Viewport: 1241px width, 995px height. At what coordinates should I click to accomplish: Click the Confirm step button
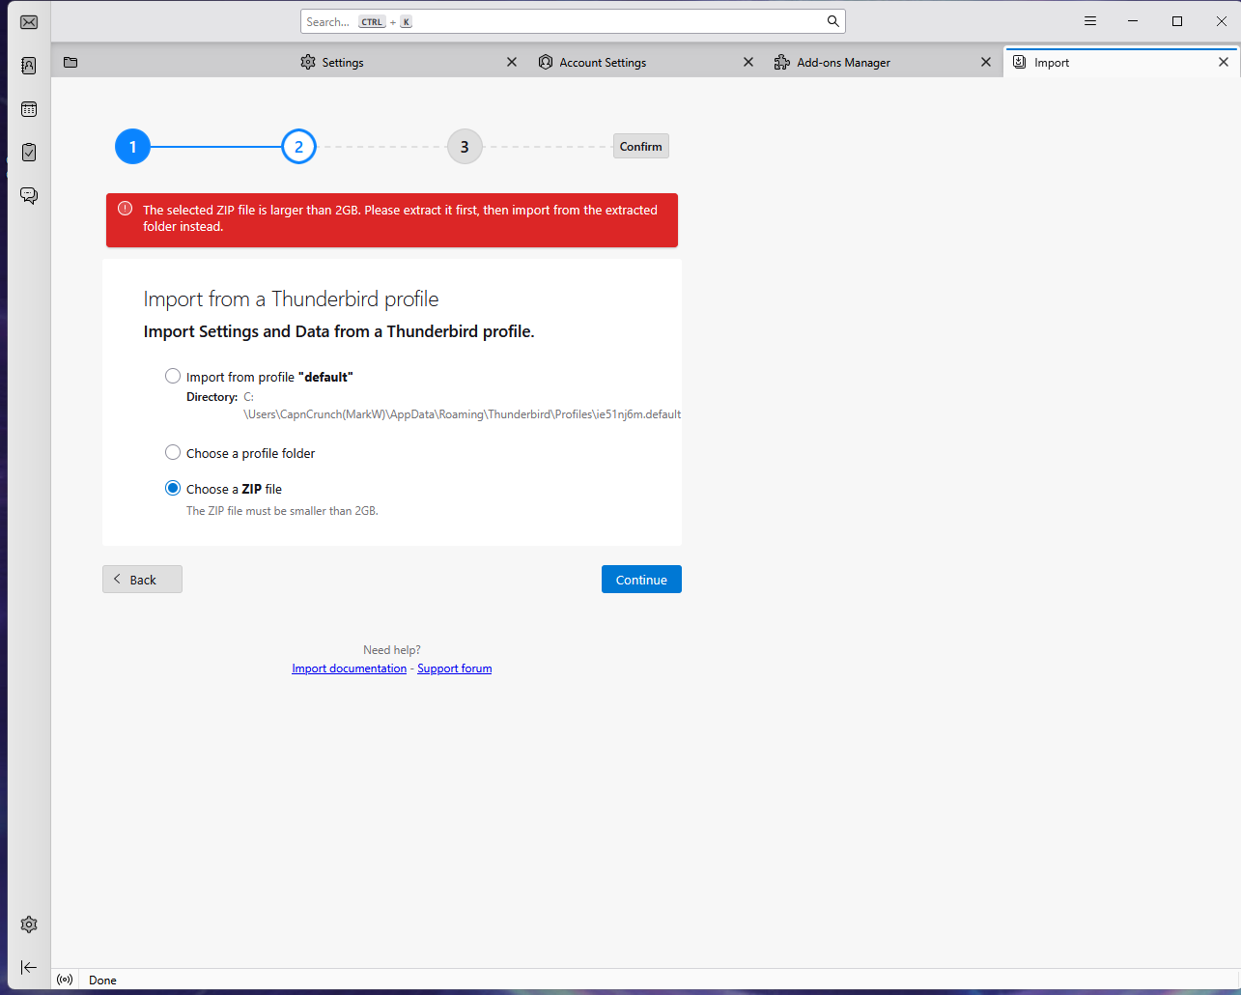pyautogui.click(x=641, y=146)
